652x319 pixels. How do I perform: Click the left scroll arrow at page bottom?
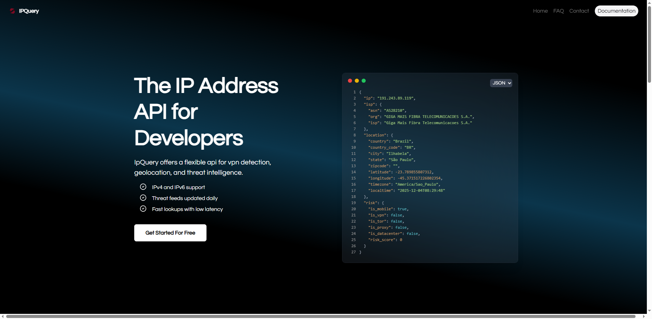(x=3, y=317)
